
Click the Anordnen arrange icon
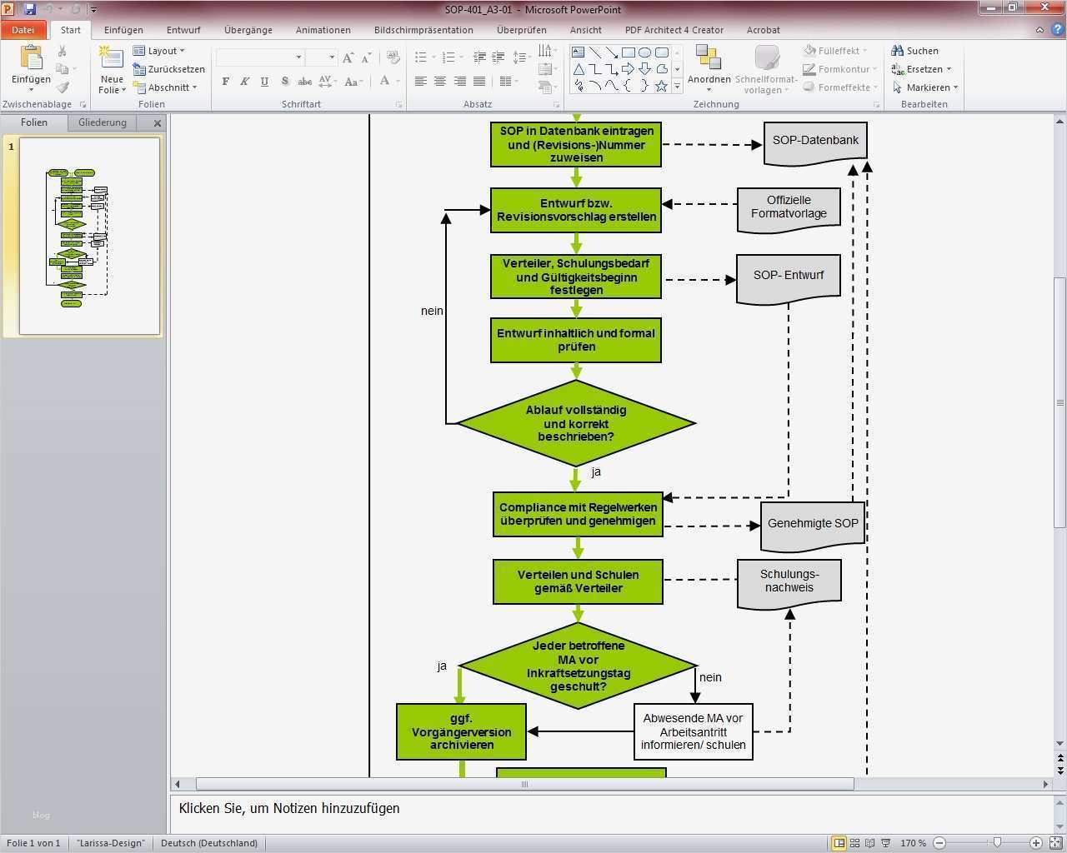(709, 58)
